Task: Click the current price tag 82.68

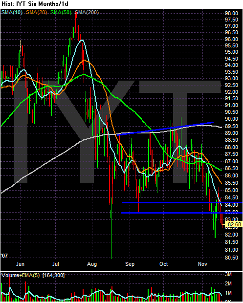Action: (x=234, y=224)
